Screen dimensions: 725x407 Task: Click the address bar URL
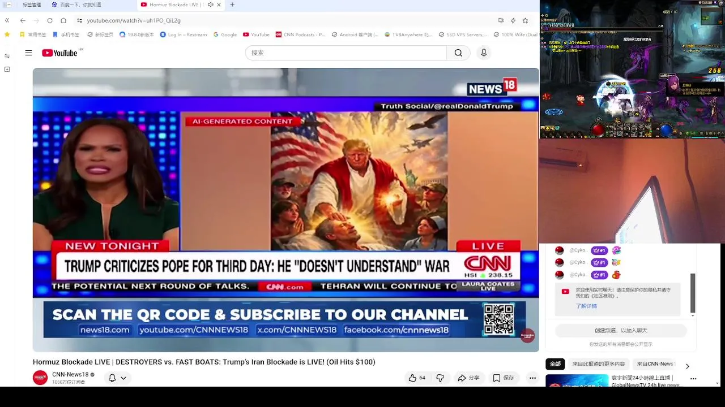point(134,20)
